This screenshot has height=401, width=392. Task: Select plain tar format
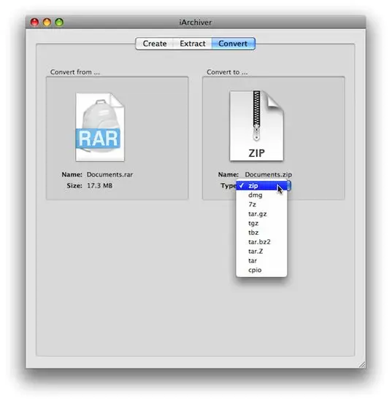coord(261,260)
